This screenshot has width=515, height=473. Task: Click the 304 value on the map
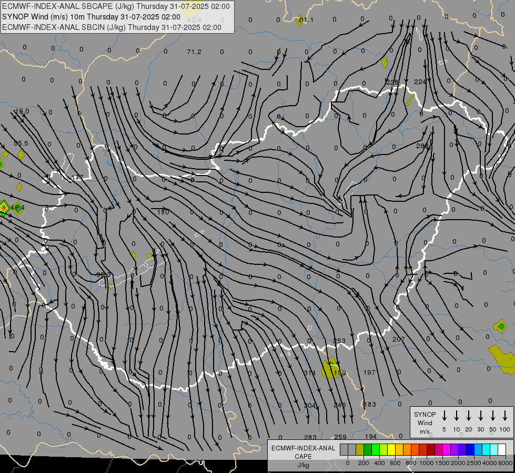310,406
